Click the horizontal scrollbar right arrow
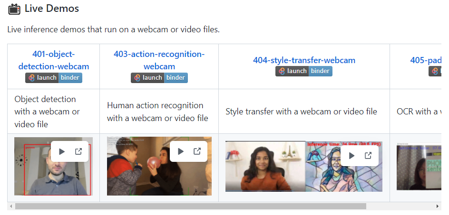Viewport: 449px width, 215px height. click(x=438, y=206)
